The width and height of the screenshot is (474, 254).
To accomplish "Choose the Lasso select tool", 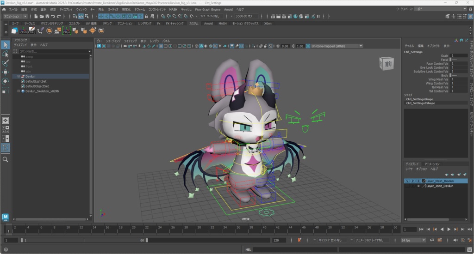I will [x=6, y=54].
